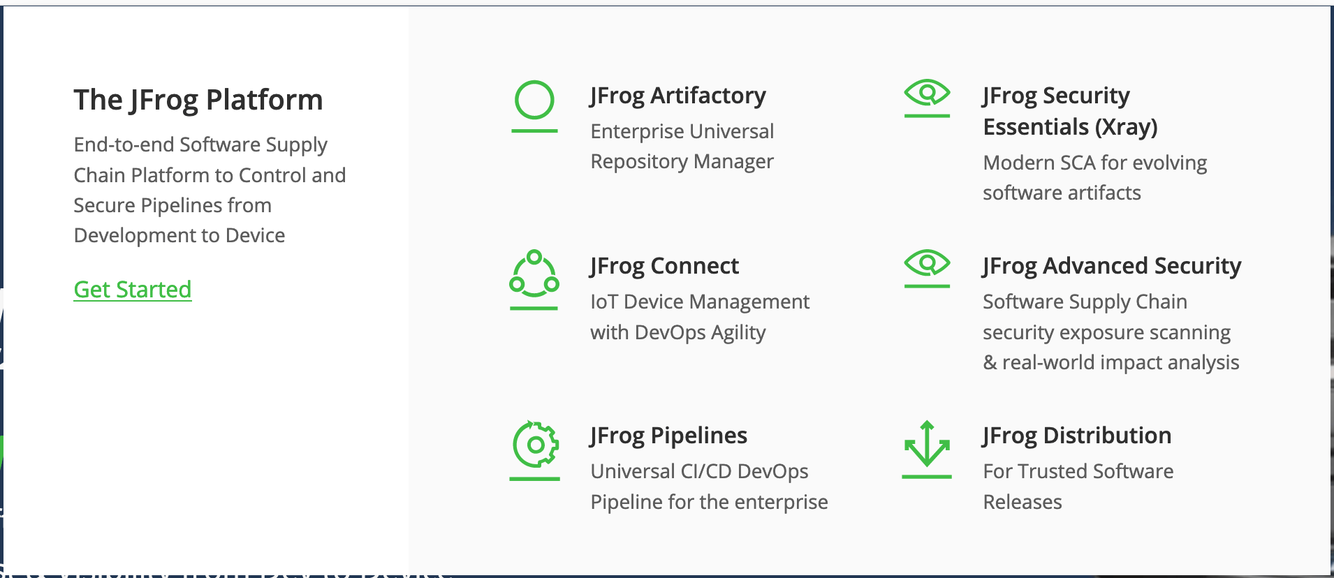Screen dimensions: 1334x578
Task: Click the Get Started link
Action: 132,289
